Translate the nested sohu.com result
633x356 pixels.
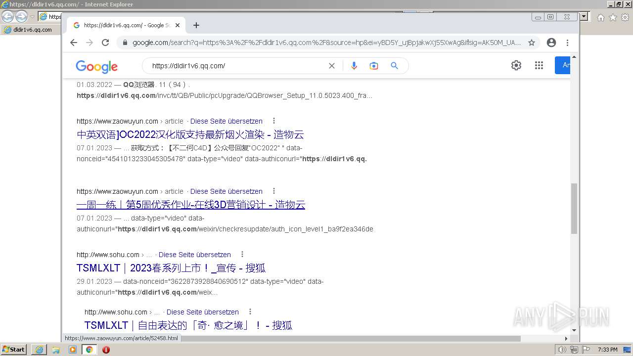tap(203, 312)
